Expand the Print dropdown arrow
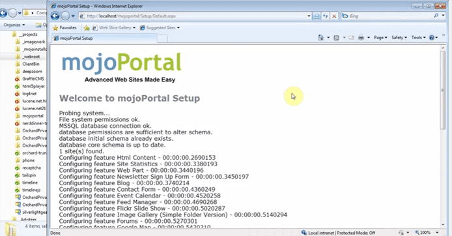Image resolution: width=452 pixels, height=236 pixels. [369, 38]
